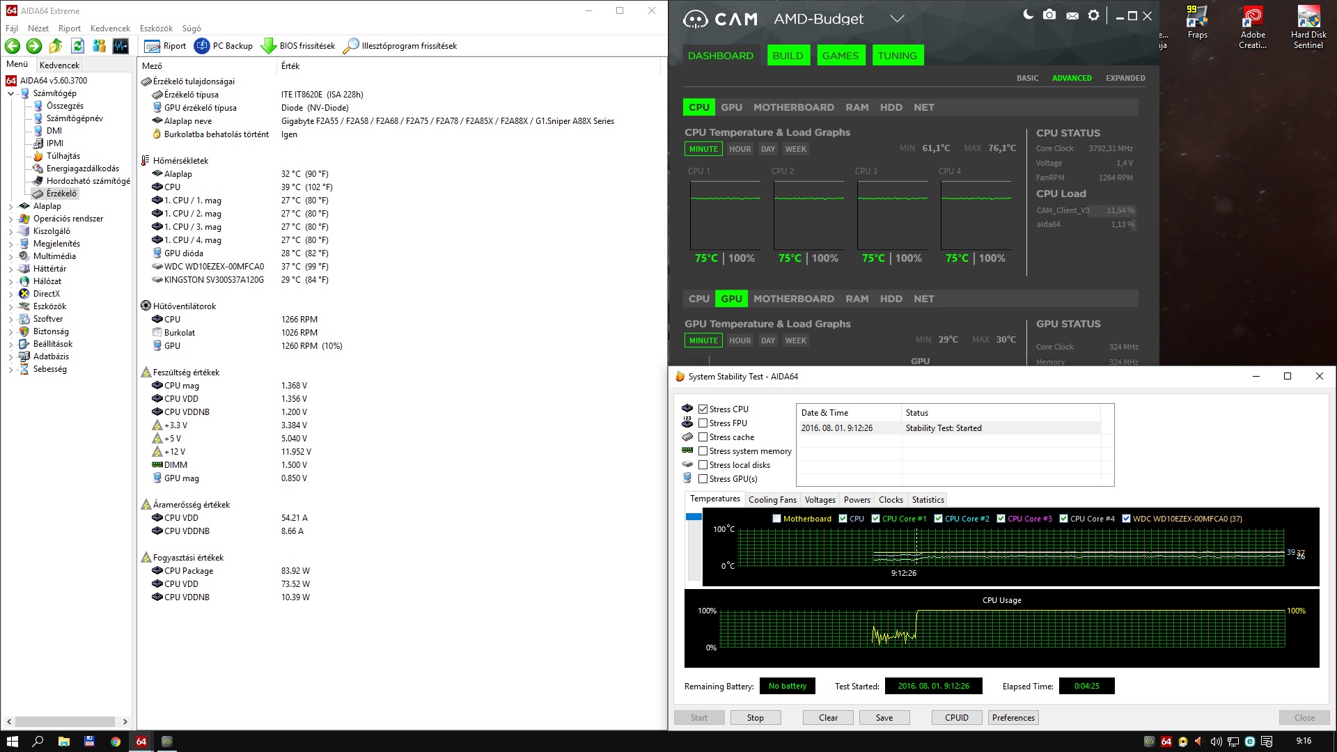Image resolution: width=1337 pixels, height=752 pixels.
Task: Click the Clear button in Stability Test
Action: point(828,718)
